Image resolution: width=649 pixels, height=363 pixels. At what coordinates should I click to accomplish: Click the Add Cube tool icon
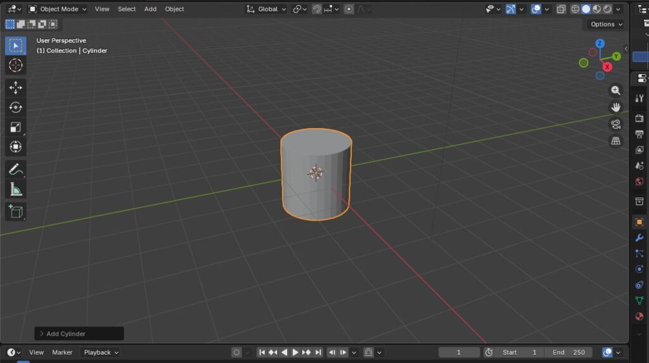click(16, 211)
